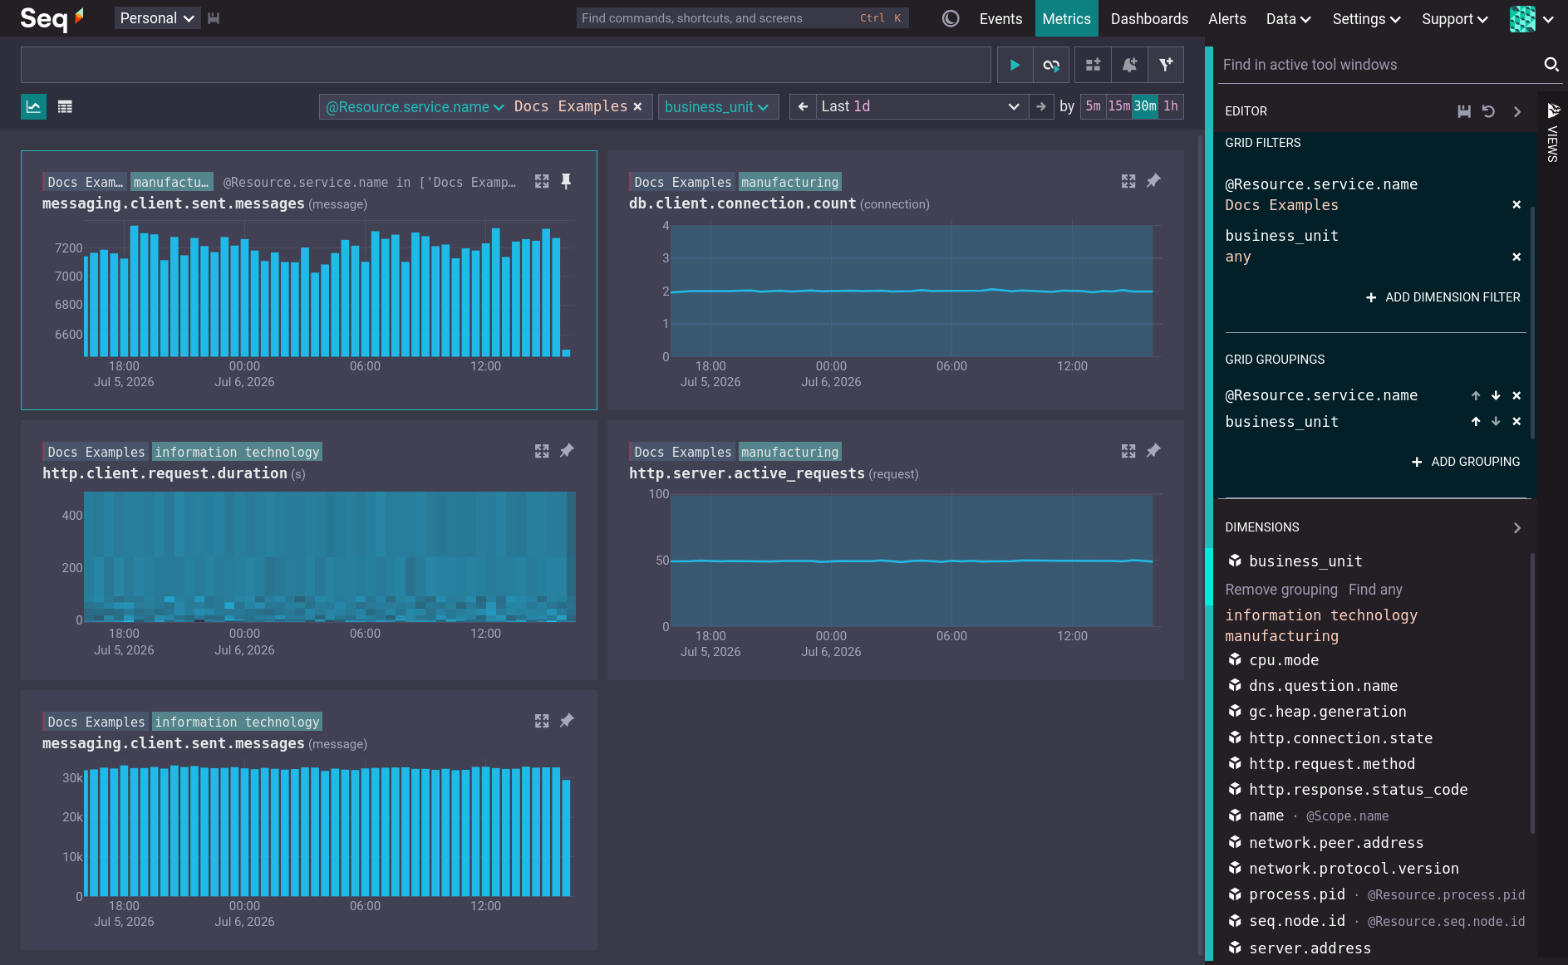Remove Docs Examples grid filter
This screenshot has width=1568, height=965.
click(x=1516, y=204)
